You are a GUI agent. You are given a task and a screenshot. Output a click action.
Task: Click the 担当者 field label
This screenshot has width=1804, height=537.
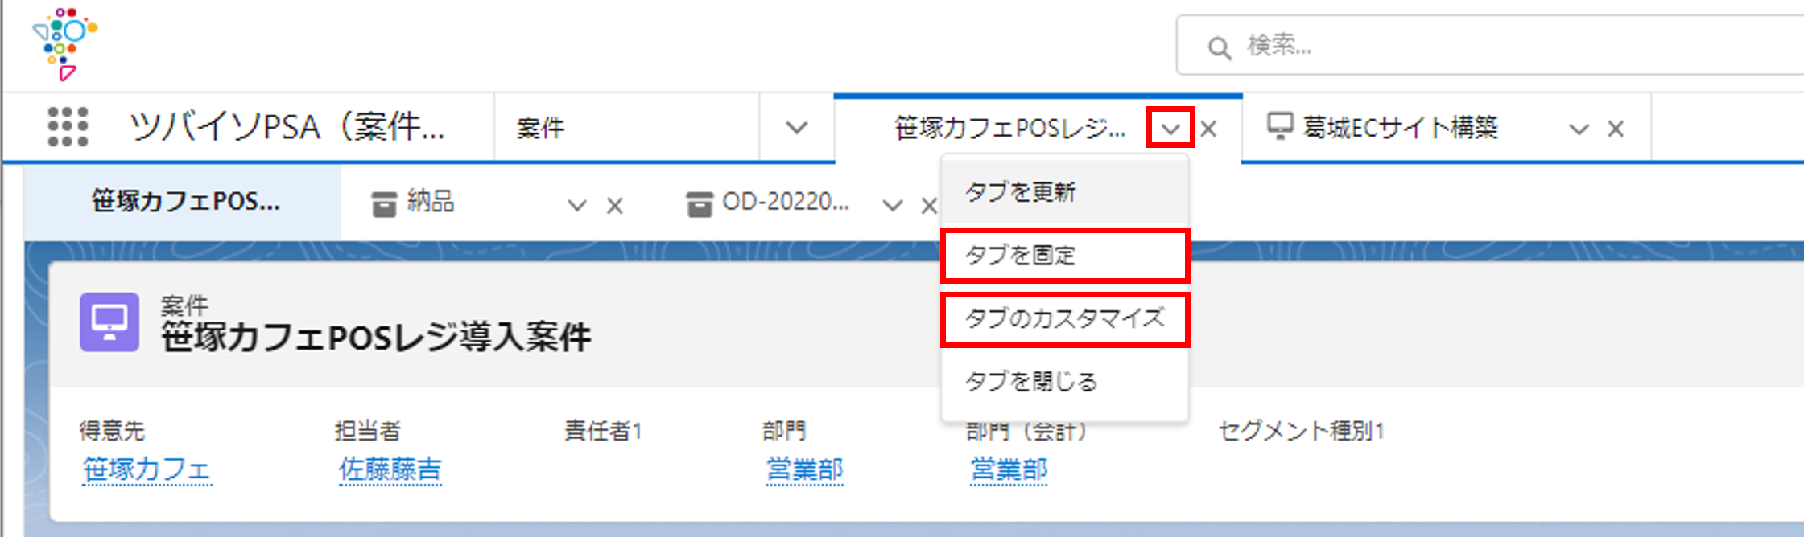(x=368, y=431)
